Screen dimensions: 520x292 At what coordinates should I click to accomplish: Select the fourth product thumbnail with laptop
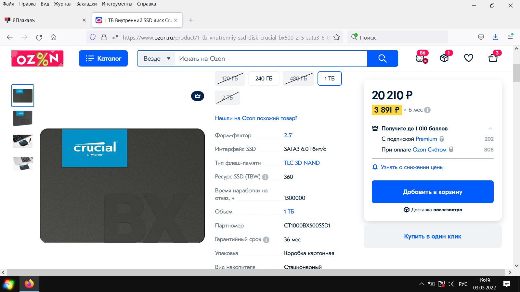point(23,164)
